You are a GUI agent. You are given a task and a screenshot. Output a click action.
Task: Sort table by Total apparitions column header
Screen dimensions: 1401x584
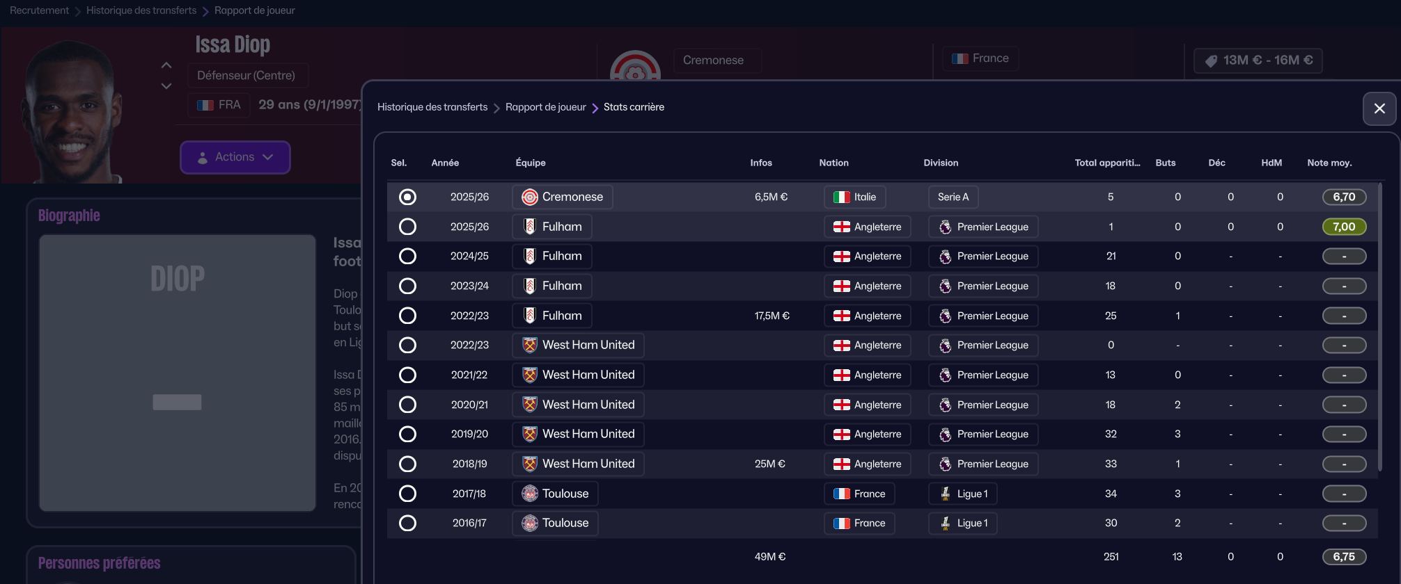point(1107,163)
